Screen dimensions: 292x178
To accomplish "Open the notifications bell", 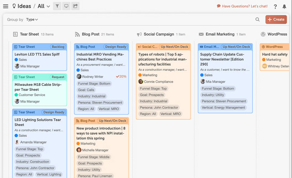I will [285, 7].
